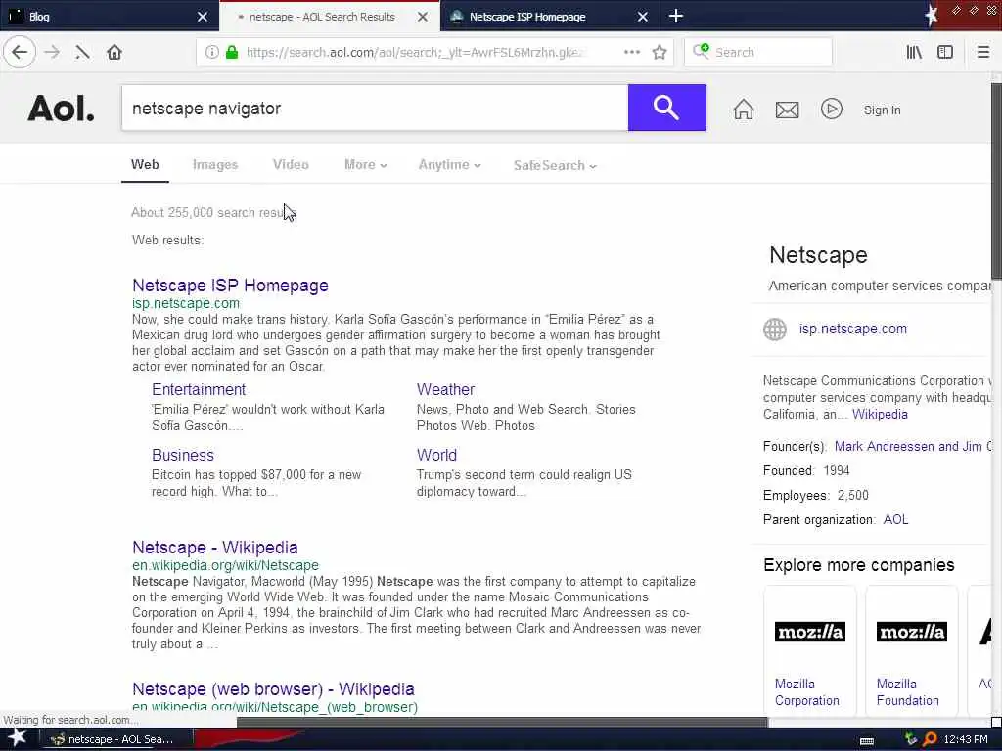Toggle the sidebar view icon

click(945, 52)
